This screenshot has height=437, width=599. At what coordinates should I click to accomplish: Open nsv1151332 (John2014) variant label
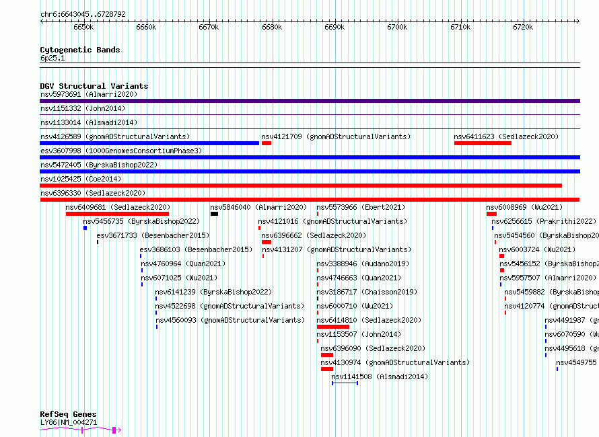[83, 108]
